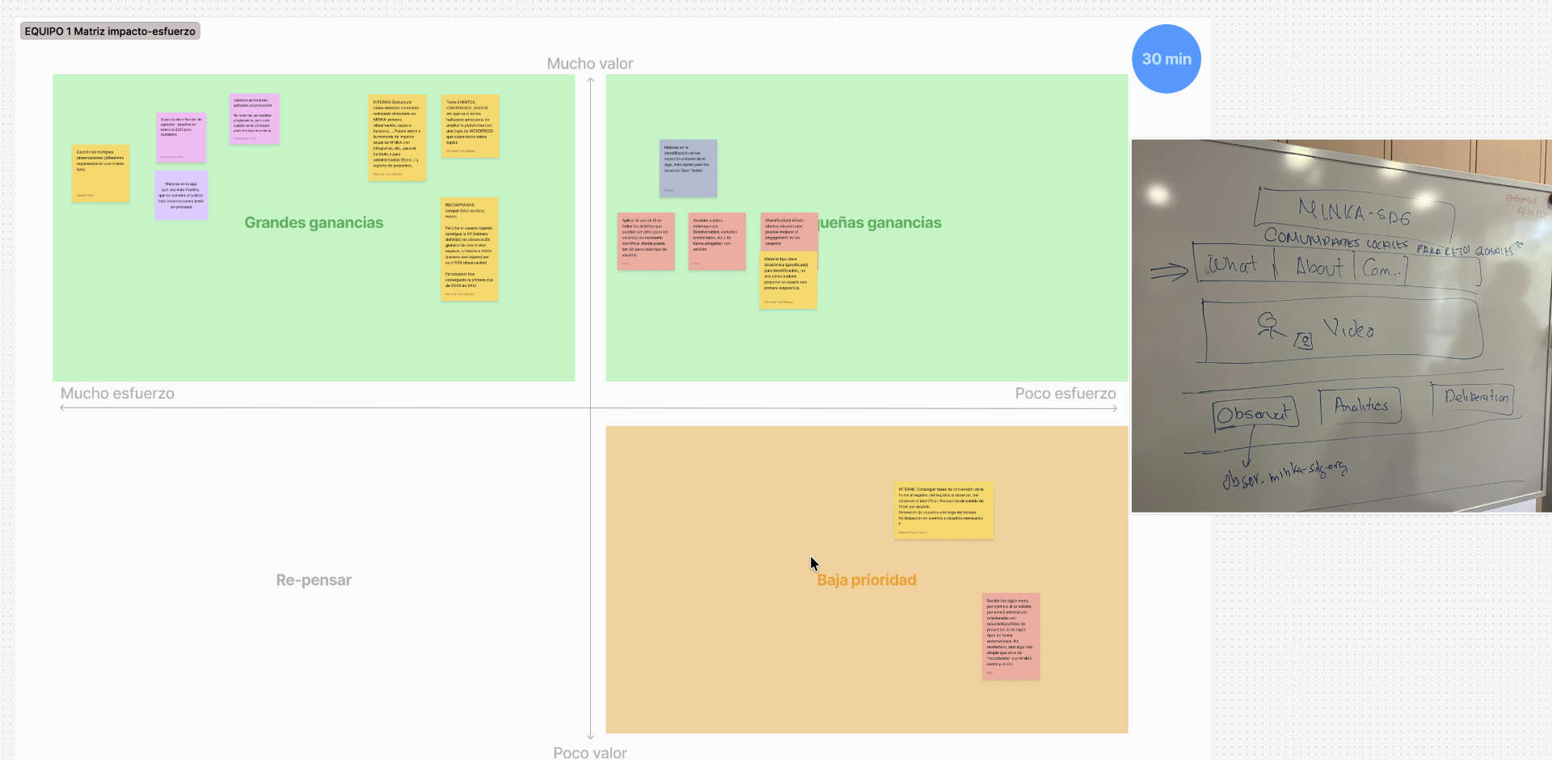Click the 'Re-pensar' quadrant heading
This screenshot has height=760, width=1552.
point(314,580)
